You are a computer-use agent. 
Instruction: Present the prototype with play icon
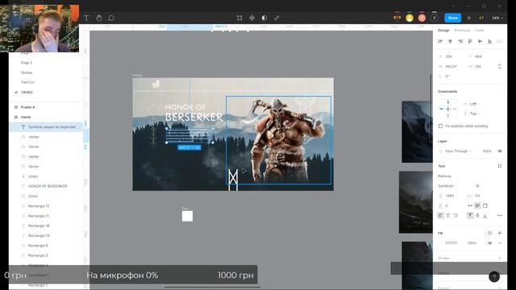(x=469, y=18)
